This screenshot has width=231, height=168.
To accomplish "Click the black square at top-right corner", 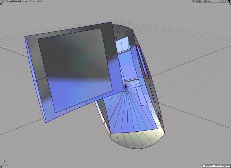I will (229, 1).
